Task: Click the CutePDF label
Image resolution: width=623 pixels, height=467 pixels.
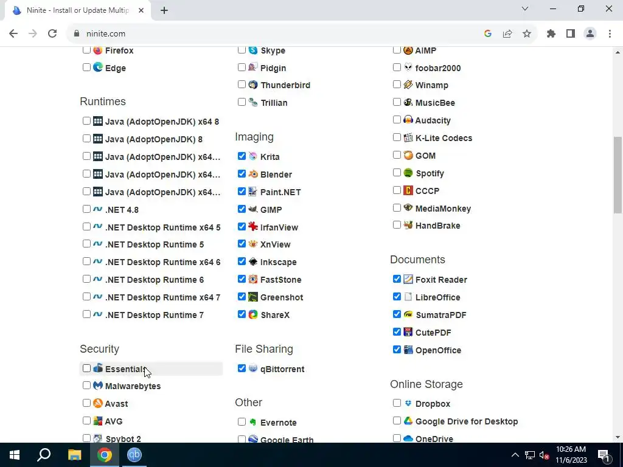Action: click(433, 333)
